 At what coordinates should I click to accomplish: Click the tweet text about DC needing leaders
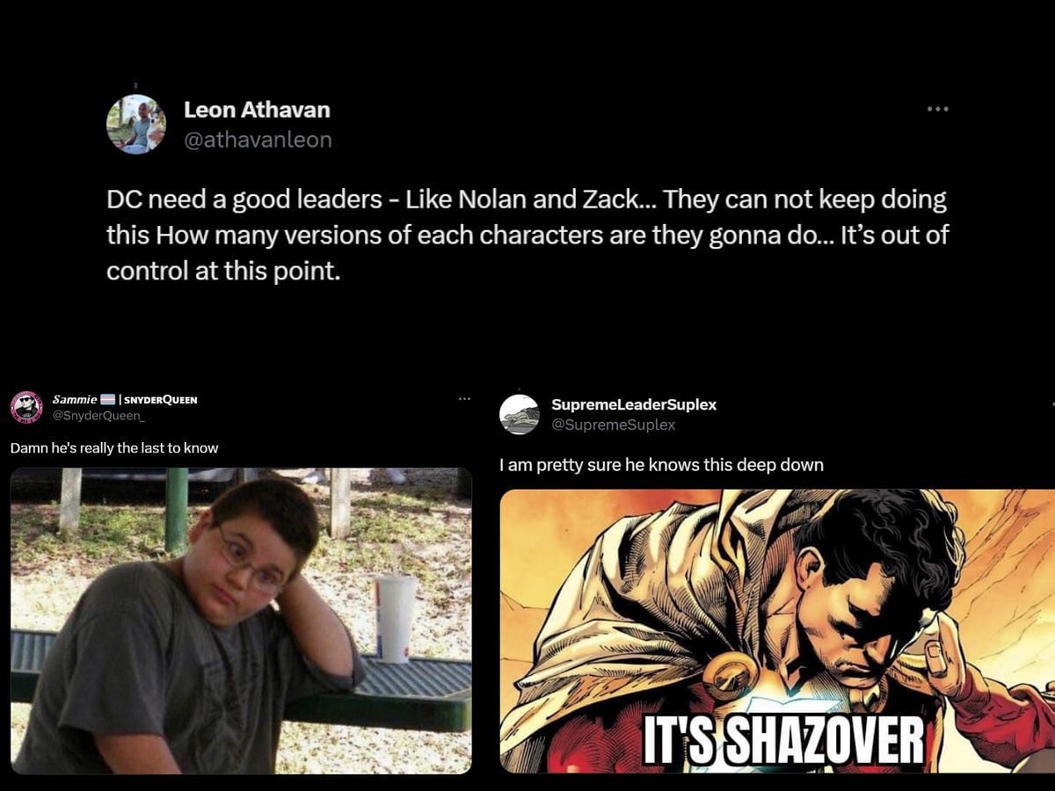527,235
